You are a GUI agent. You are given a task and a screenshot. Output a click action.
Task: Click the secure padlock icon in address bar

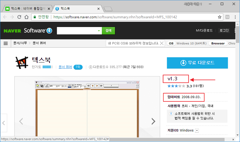click(35, 17)
